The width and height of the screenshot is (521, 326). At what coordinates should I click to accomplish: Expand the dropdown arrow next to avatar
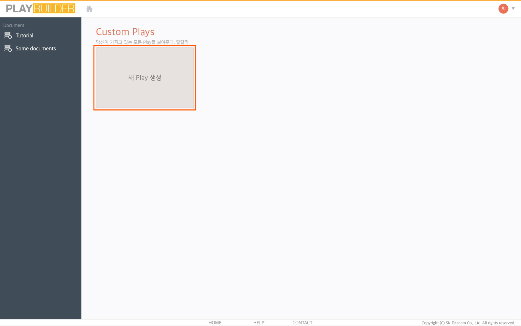point(513,8)
